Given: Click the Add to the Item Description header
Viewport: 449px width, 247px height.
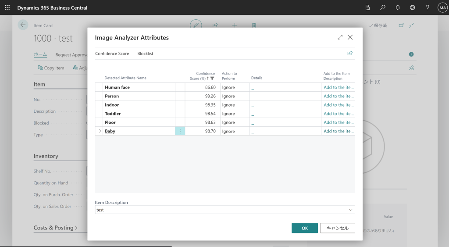Looking at the screenshot, I should [x=336, y=76].
